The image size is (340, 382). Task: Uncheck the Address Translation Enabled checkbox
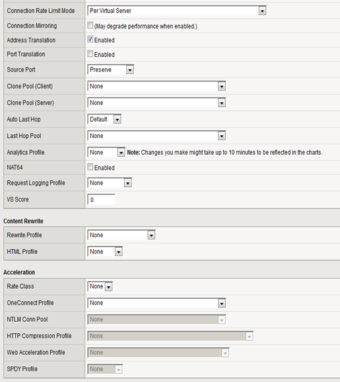[90, 39]
